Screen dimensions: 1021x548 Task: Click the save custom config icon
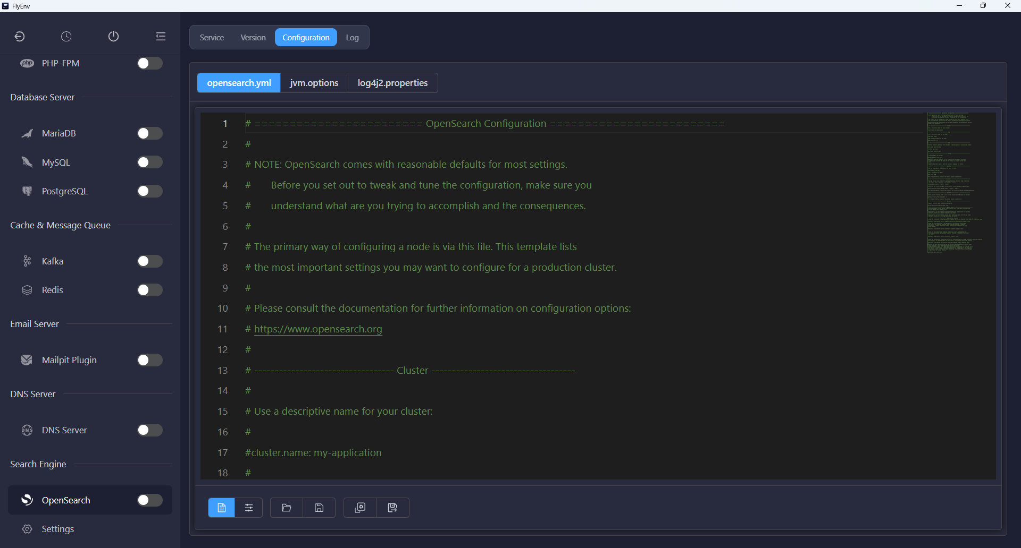[x=393, y=508]
